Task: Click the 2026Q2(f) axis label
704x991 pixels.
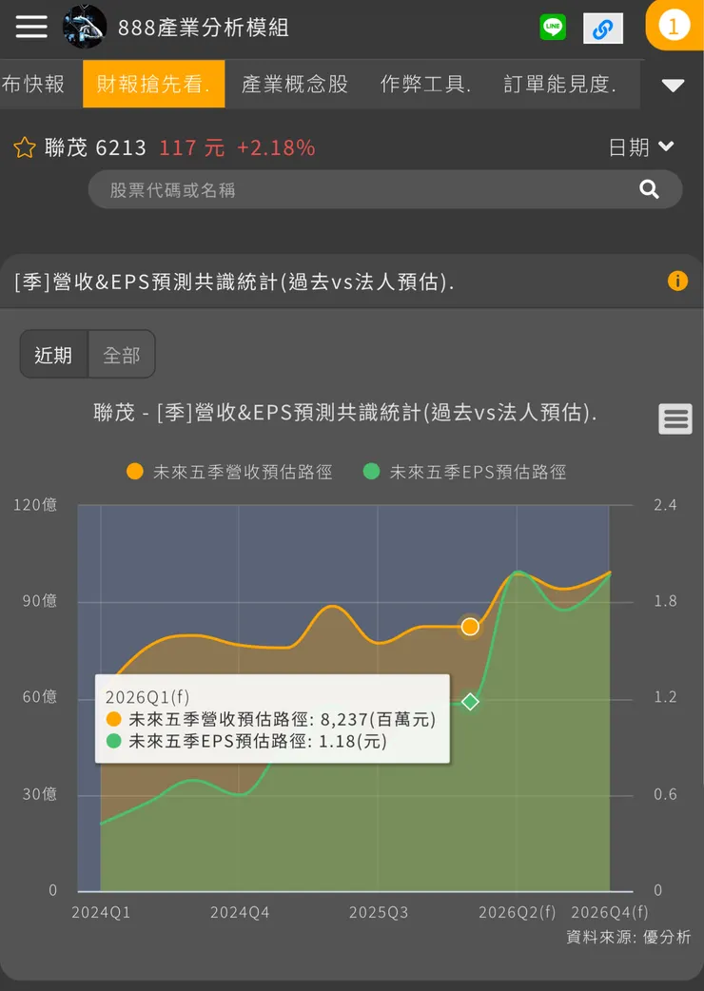Action: (518, 913)
